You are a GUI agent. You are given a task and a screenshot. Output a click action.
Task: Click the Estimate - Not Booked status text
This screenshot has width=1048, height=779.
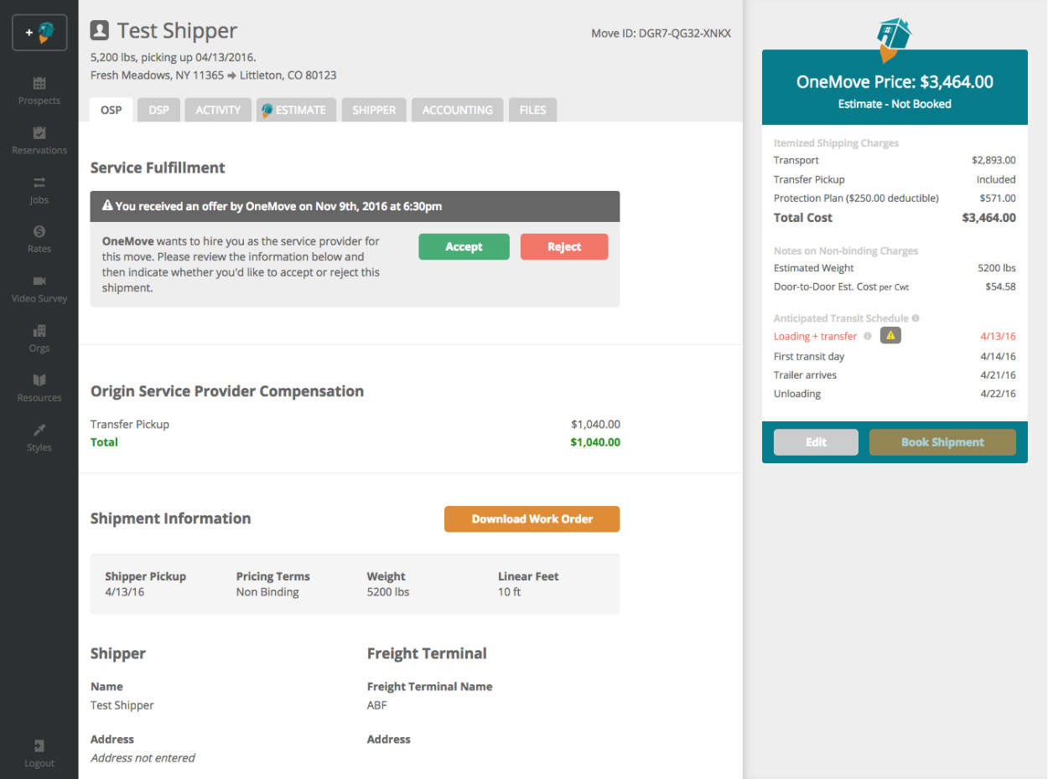pos(895,104)
